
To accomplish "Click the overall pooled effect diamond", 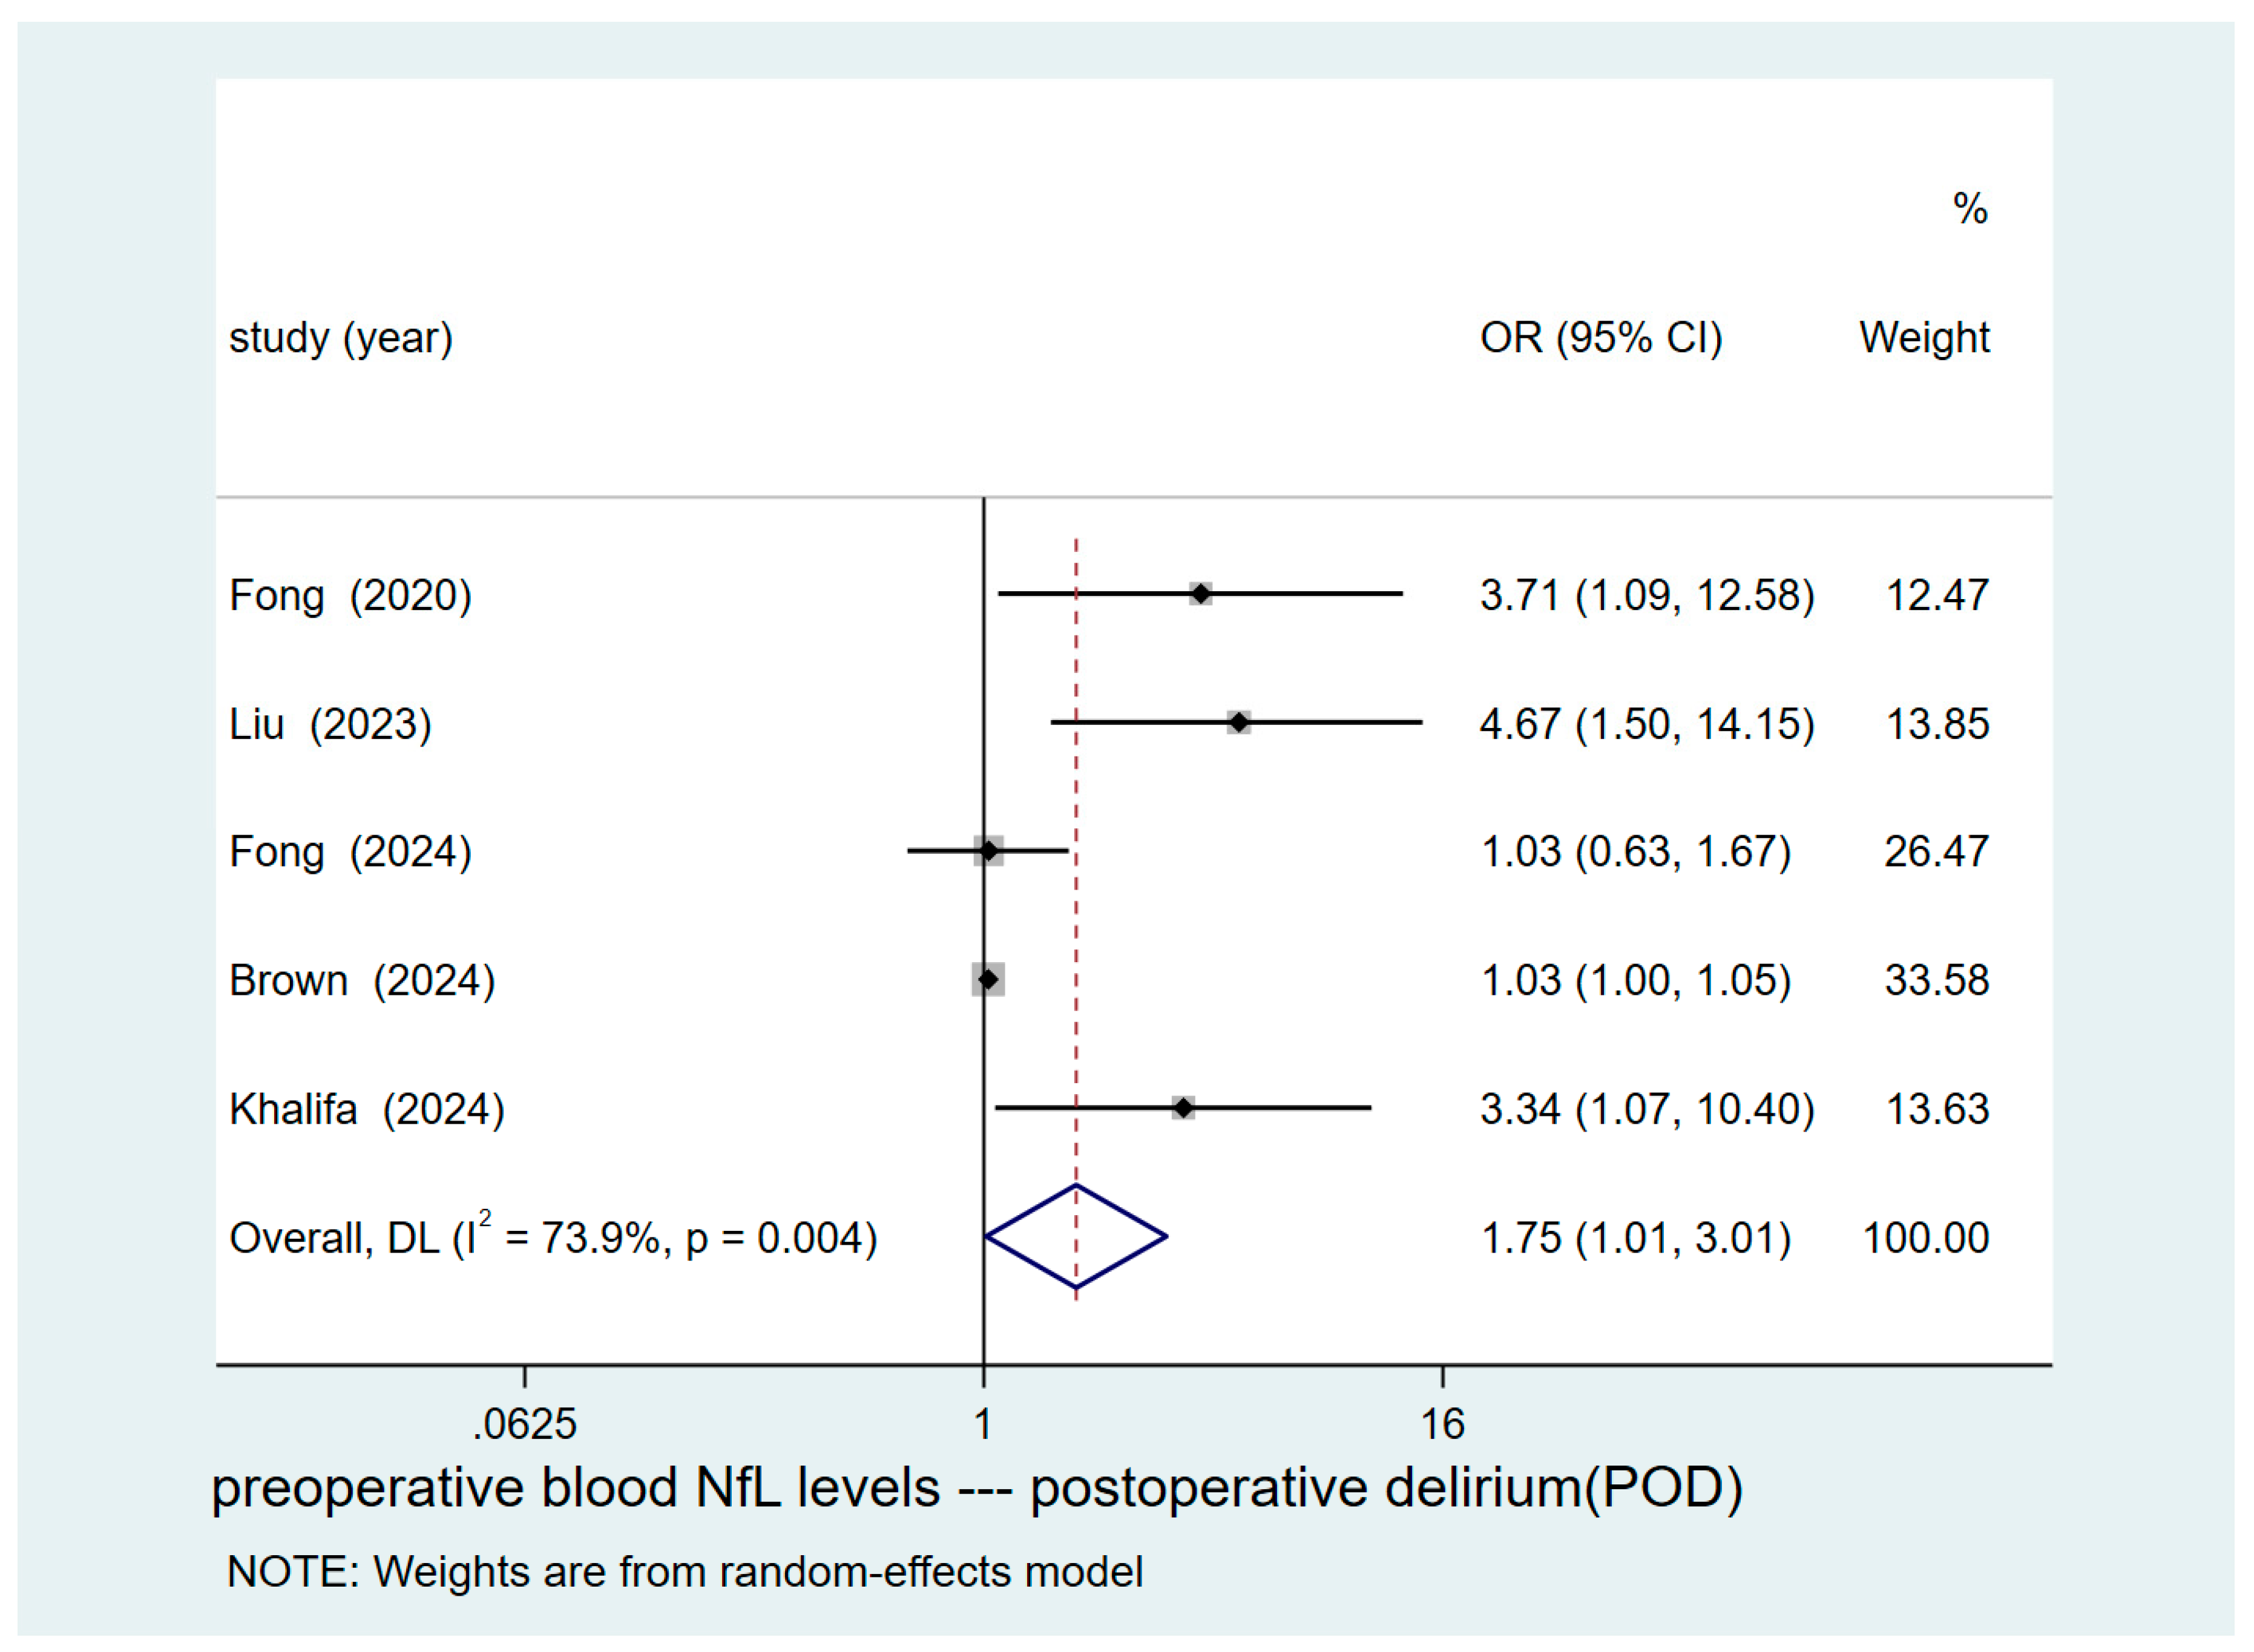I will point(1076,1237).
